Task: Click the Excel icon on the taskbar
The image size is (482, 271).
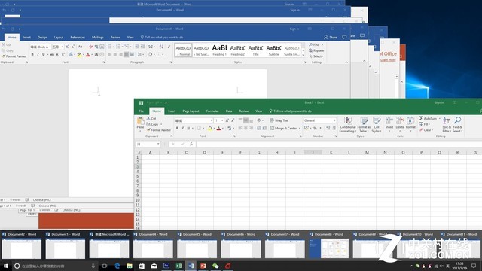Action: click(x=178, y=266)
